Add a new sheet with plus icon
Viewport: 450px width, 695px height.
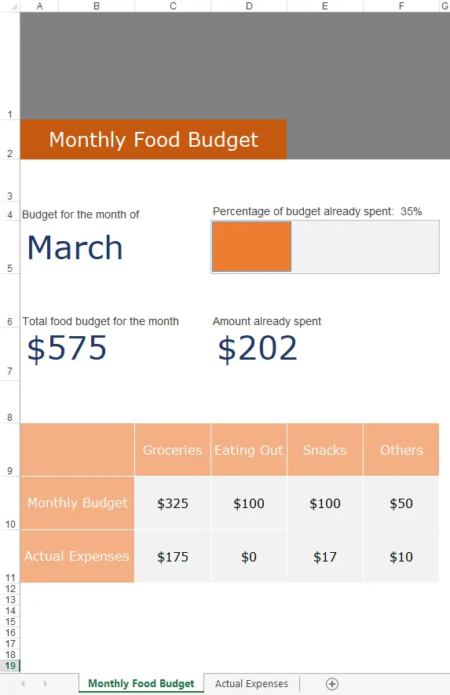(332, 684)
